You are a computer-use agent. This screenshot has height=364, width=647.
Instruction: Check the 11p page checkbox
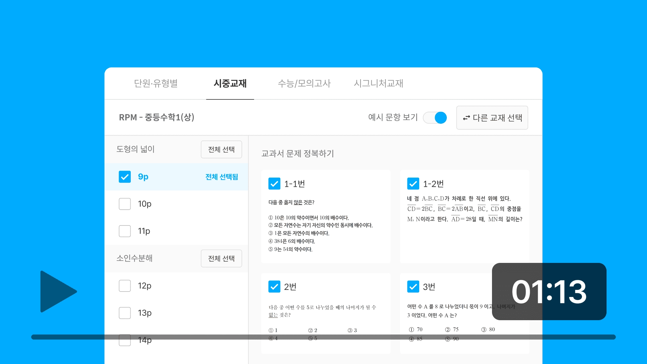point(125,231)
